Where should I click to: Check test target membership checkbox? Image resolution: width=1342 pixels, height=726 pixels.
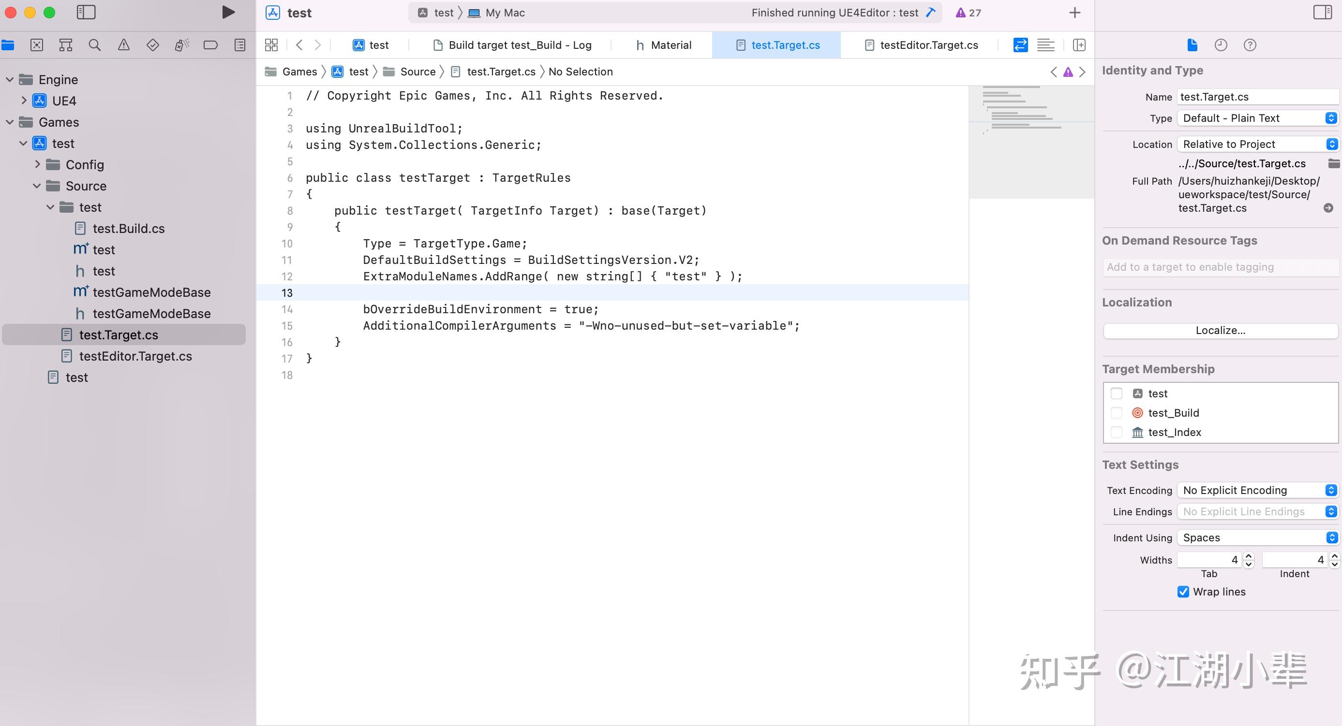[x=1117, y=393]
